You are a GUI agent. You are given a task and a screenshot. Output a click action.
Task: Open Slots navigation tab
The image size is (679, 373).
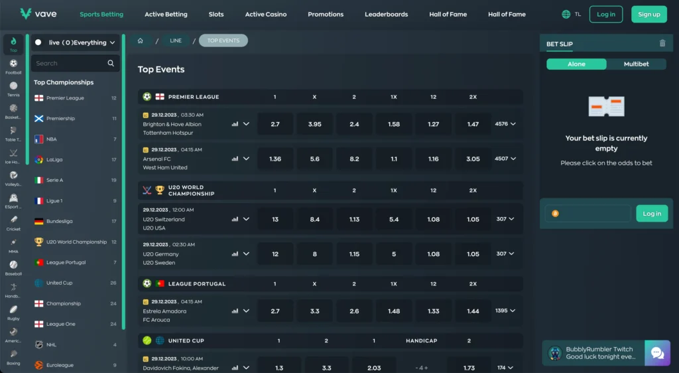click(x=216, y=15)
